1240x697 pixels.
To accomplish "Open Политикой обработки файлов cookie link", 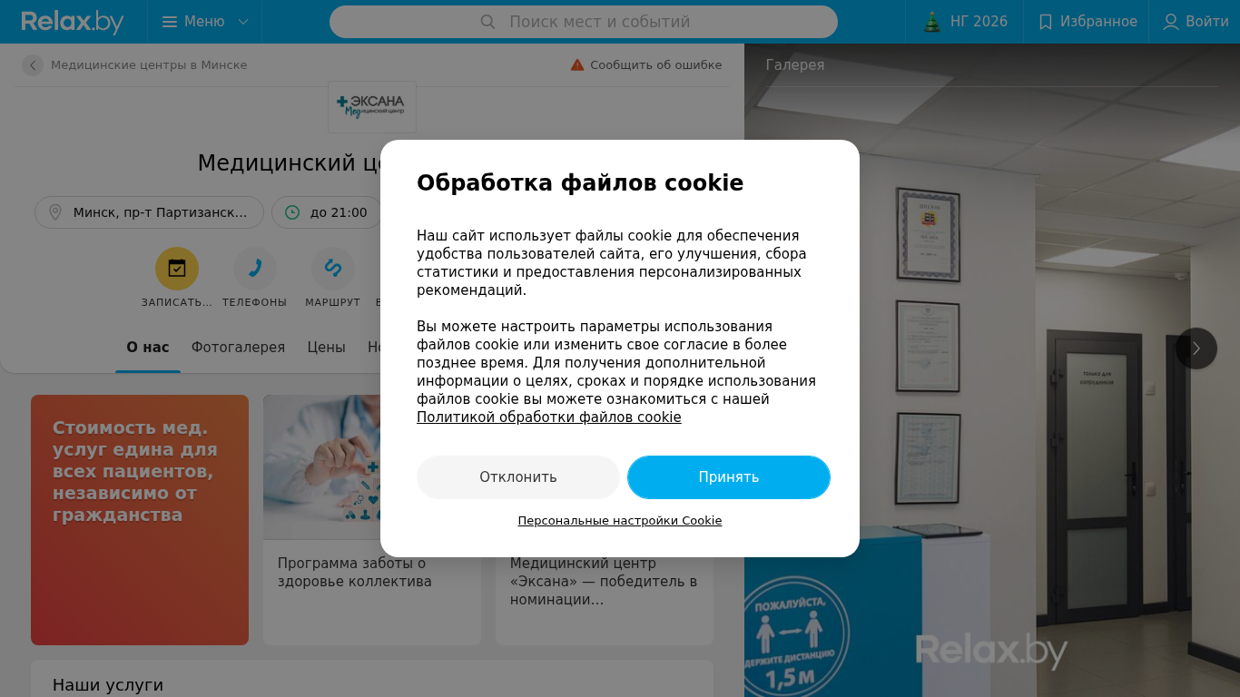I will (x=549, y=417).
